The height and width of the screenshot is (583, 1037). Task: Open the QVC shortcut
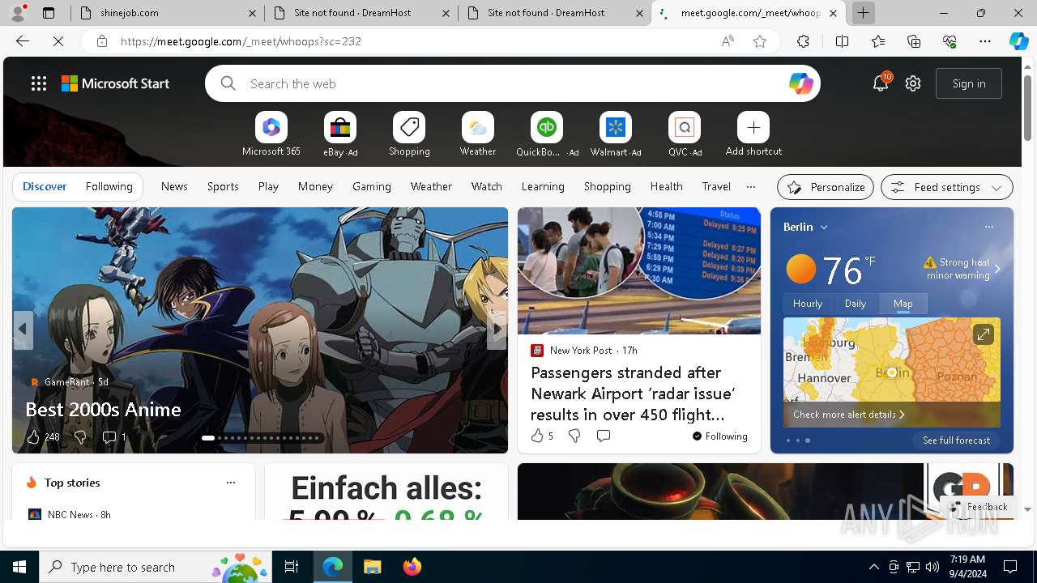[685, 134]
